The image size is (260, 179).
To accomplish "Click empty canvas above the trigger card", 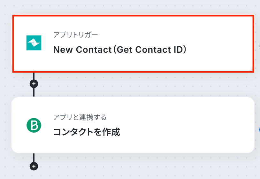I will [128, 7].
